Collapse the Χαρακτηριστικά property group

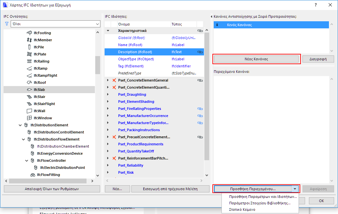[x=108, y=31]
